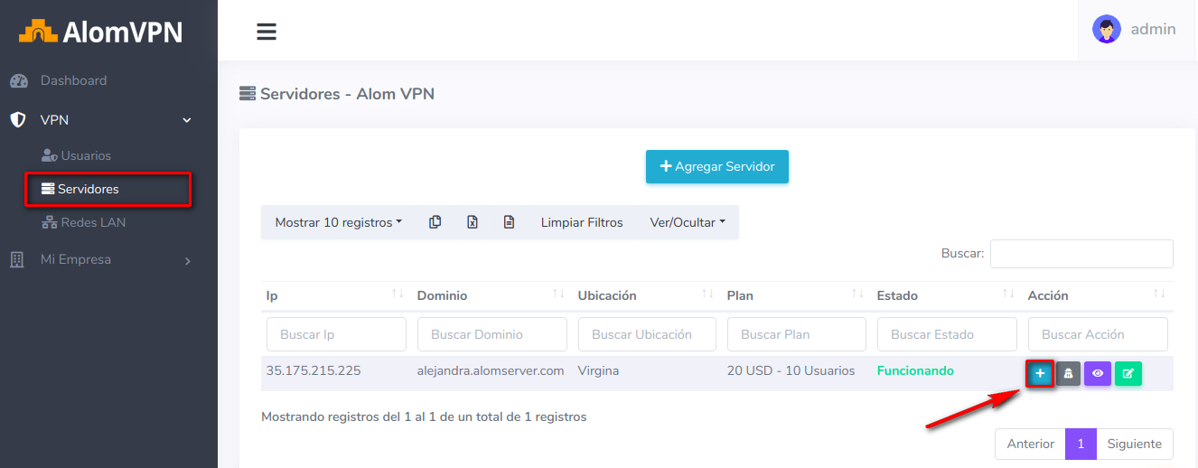Go to Redes LAN in the sidebar
The image size is (1198, 468).
[x=93, y=222]
